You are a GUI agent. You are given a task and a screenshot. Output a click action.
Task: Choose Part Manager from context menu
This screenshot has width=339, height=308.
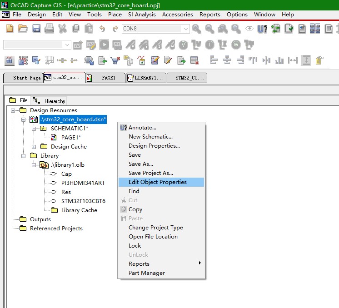tap(161, 273)
